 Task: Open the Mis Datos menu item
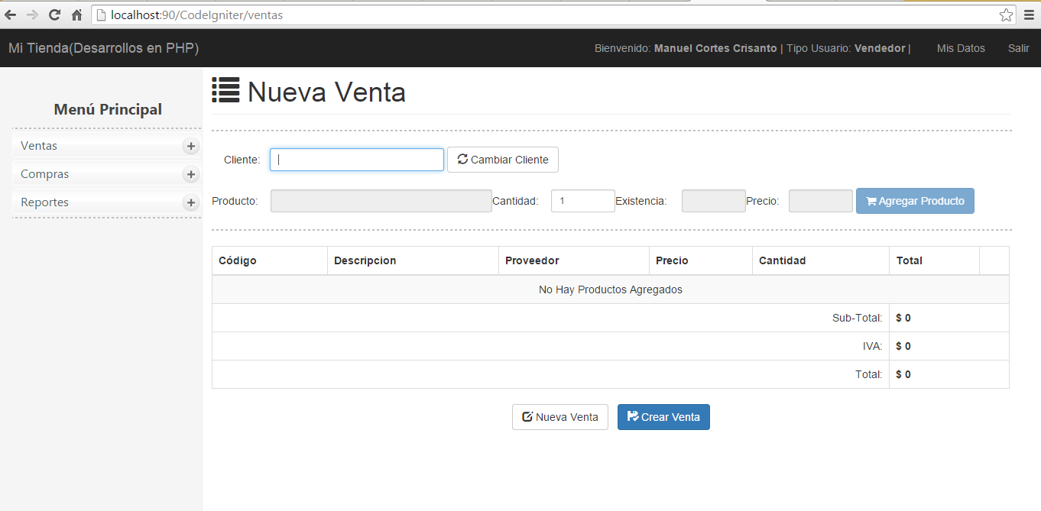coord(961,48)
